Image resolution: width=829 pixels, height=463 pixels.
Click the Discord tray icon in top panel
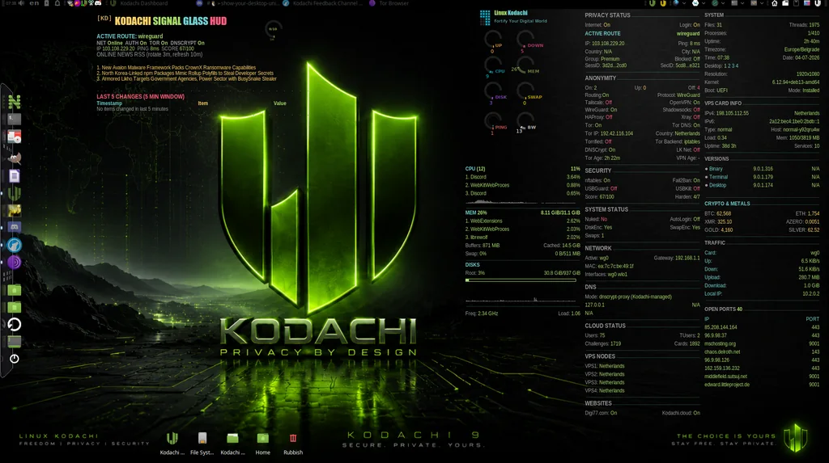(x=98, y=3)
